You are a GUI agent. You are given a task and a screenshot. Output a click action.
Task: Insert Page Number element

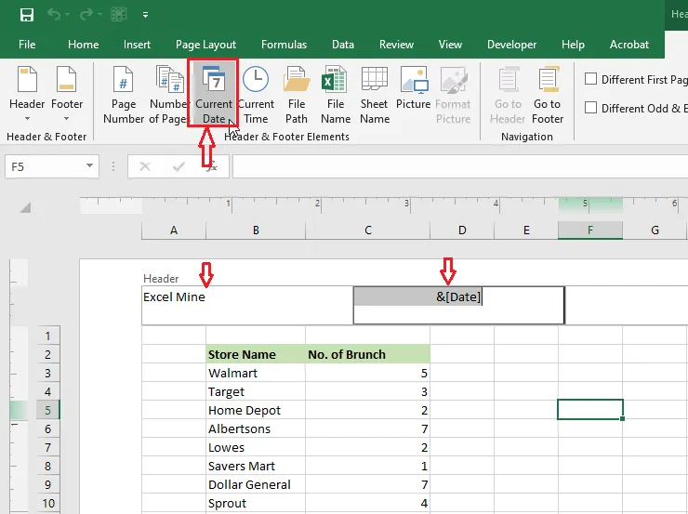tap(124, 95)
